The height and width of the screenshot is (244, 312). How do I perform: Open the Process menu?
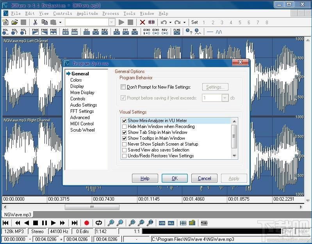coord(111,14)
